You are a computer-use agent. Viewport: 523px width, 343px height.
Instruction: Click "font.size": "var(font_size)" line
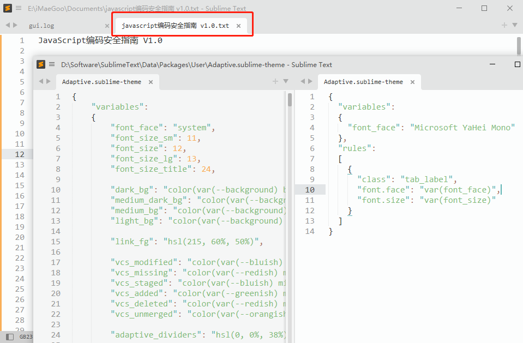[426, 200]
